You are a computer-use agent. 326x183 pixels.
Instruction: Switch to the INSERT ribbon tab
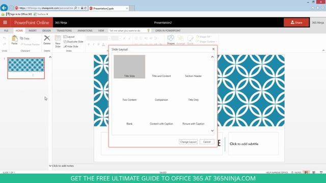(33, 30)
